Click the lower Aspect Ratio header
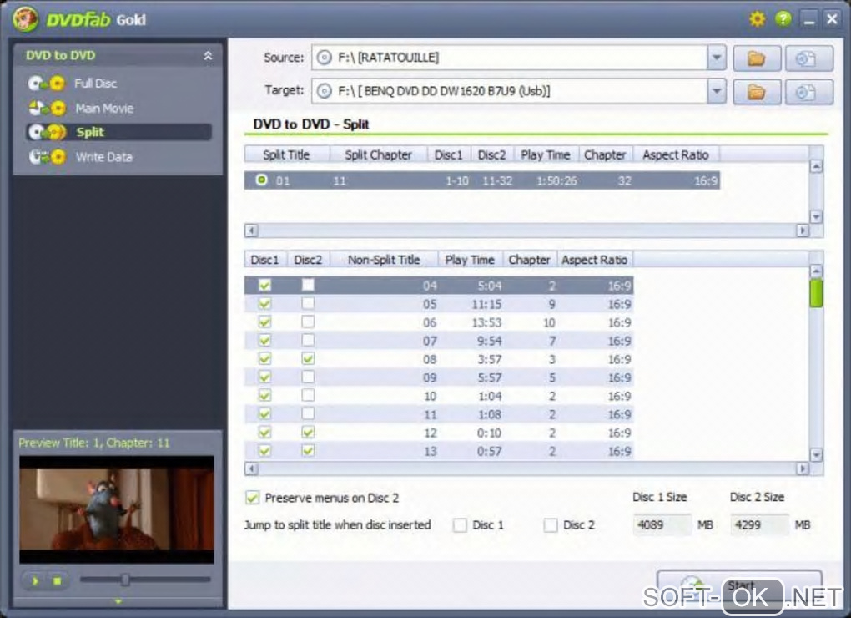The width and height of the screenshot is (851, 618). coord(595,260)
